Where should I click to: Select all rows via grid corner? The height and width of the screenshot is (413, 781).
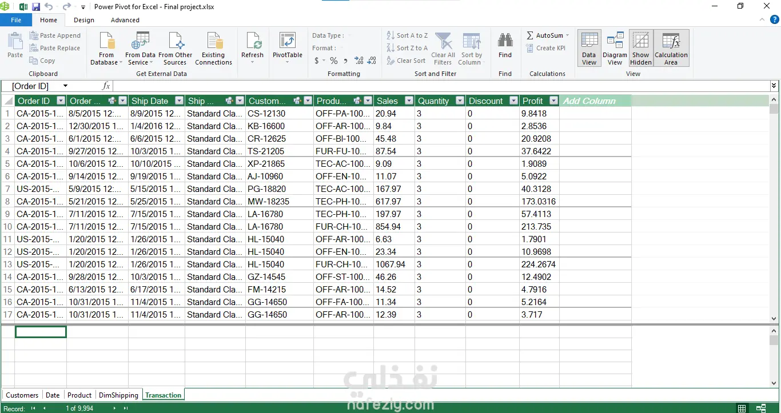[x=8, y=101]
